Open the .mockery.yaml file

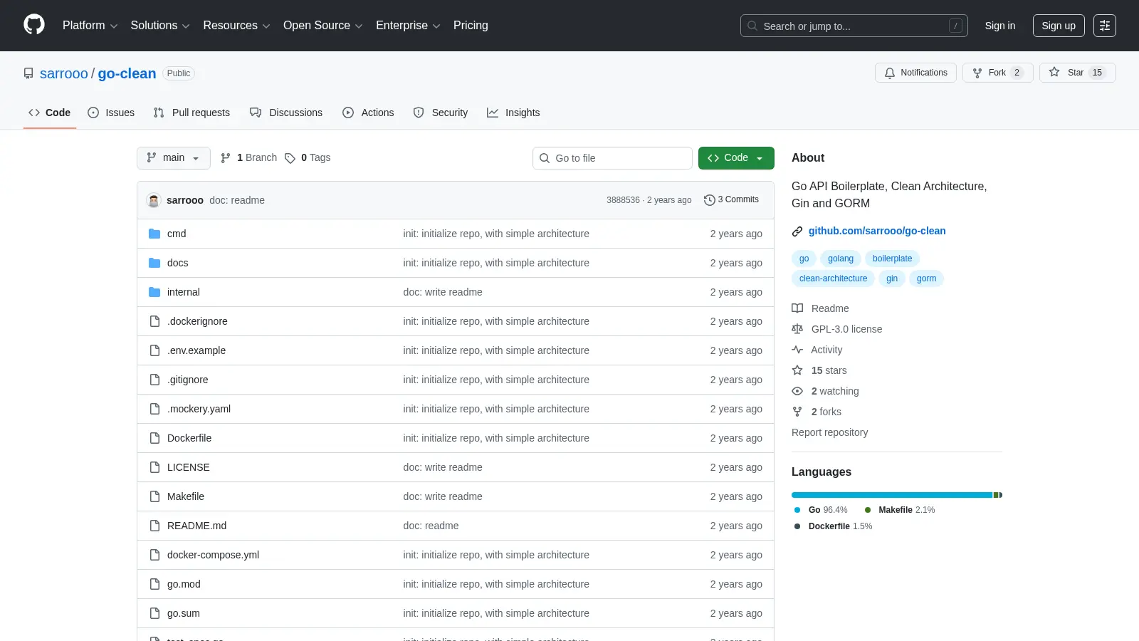[x=199, y=409]
